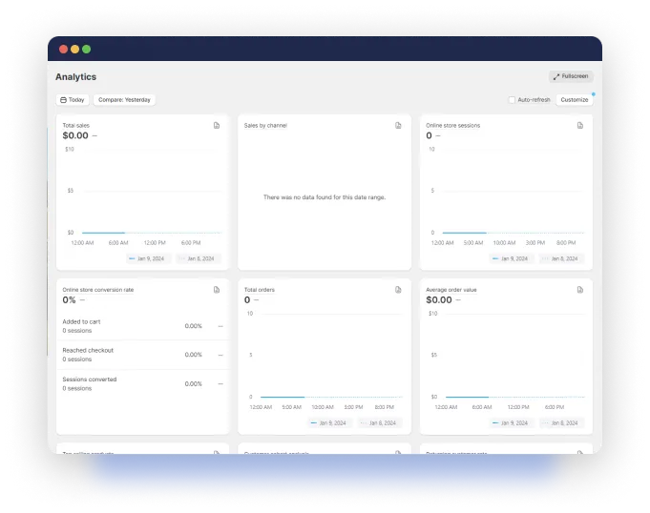Open report icon on Sales by channel card
Viewport: 650px width, 513px height.
point(398,125)
